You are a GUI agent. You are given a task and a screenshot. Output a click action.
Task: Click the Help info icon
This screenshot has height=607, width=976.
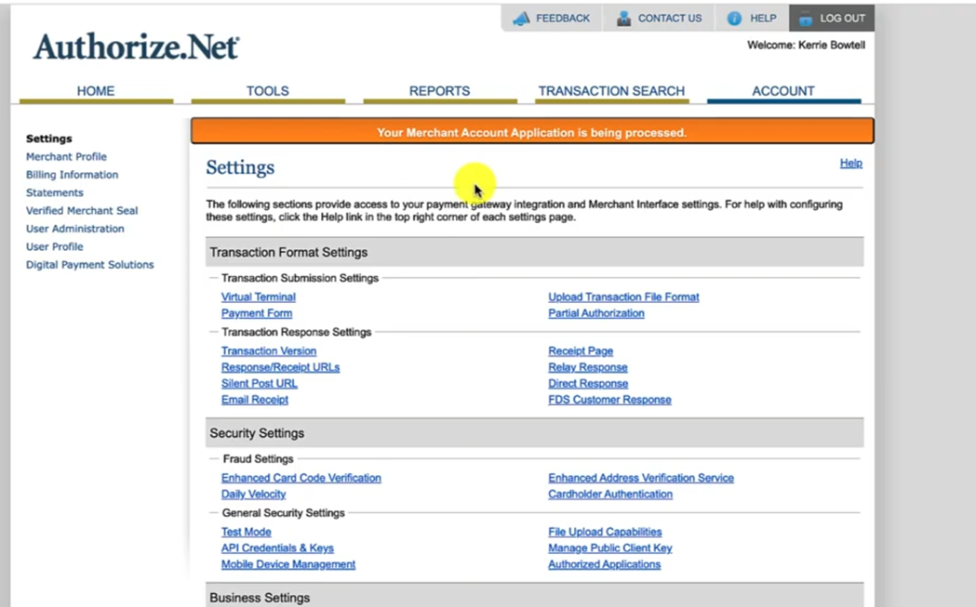click(x=736, y=18)
